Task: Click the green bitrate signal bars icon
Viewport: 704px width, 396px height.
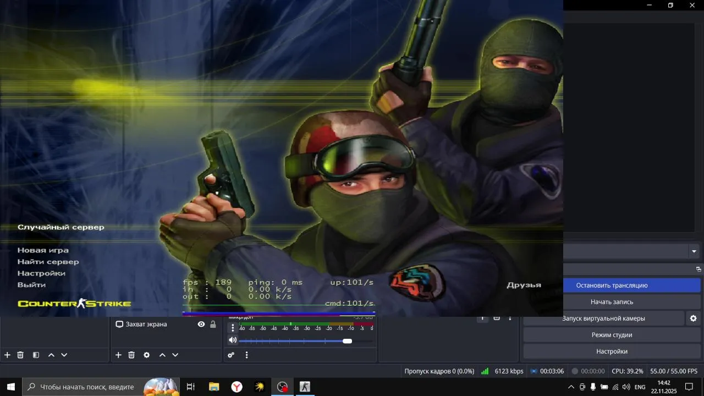Action: pos(485,371)
